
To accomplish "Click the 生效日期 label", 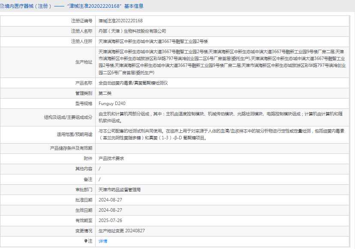I will pos(84,210).
